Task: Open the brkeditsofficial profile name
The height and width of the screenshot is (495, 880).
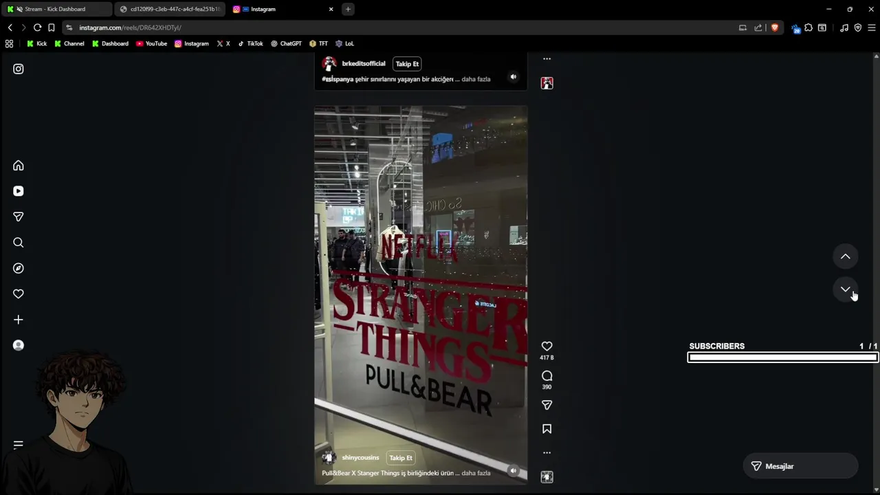Action: click(x=364, y=64)
